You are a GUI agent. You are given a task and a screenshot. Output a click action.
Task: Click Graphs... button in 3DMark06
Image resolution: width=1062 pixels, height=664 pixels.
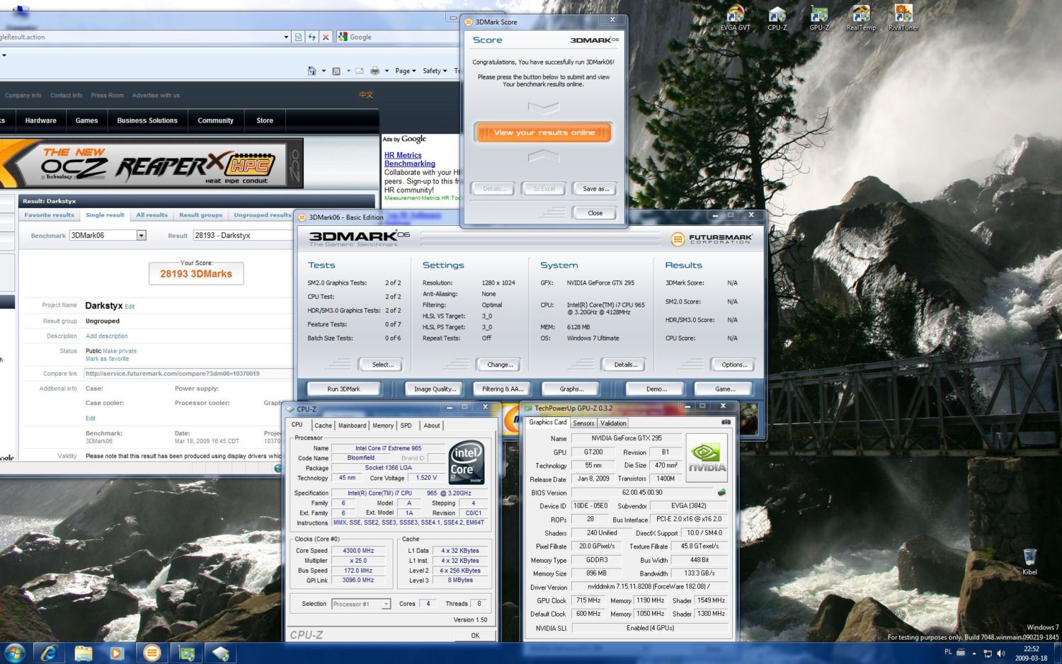[x=571, y=389]
